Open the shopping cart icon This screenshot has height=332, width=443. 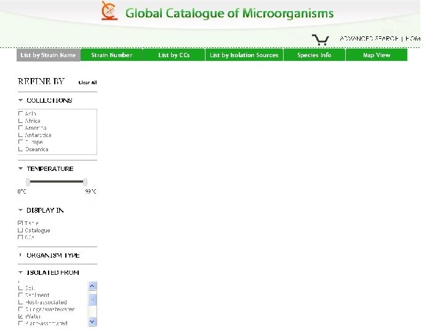pyautogui.click(x=320, y=40)
